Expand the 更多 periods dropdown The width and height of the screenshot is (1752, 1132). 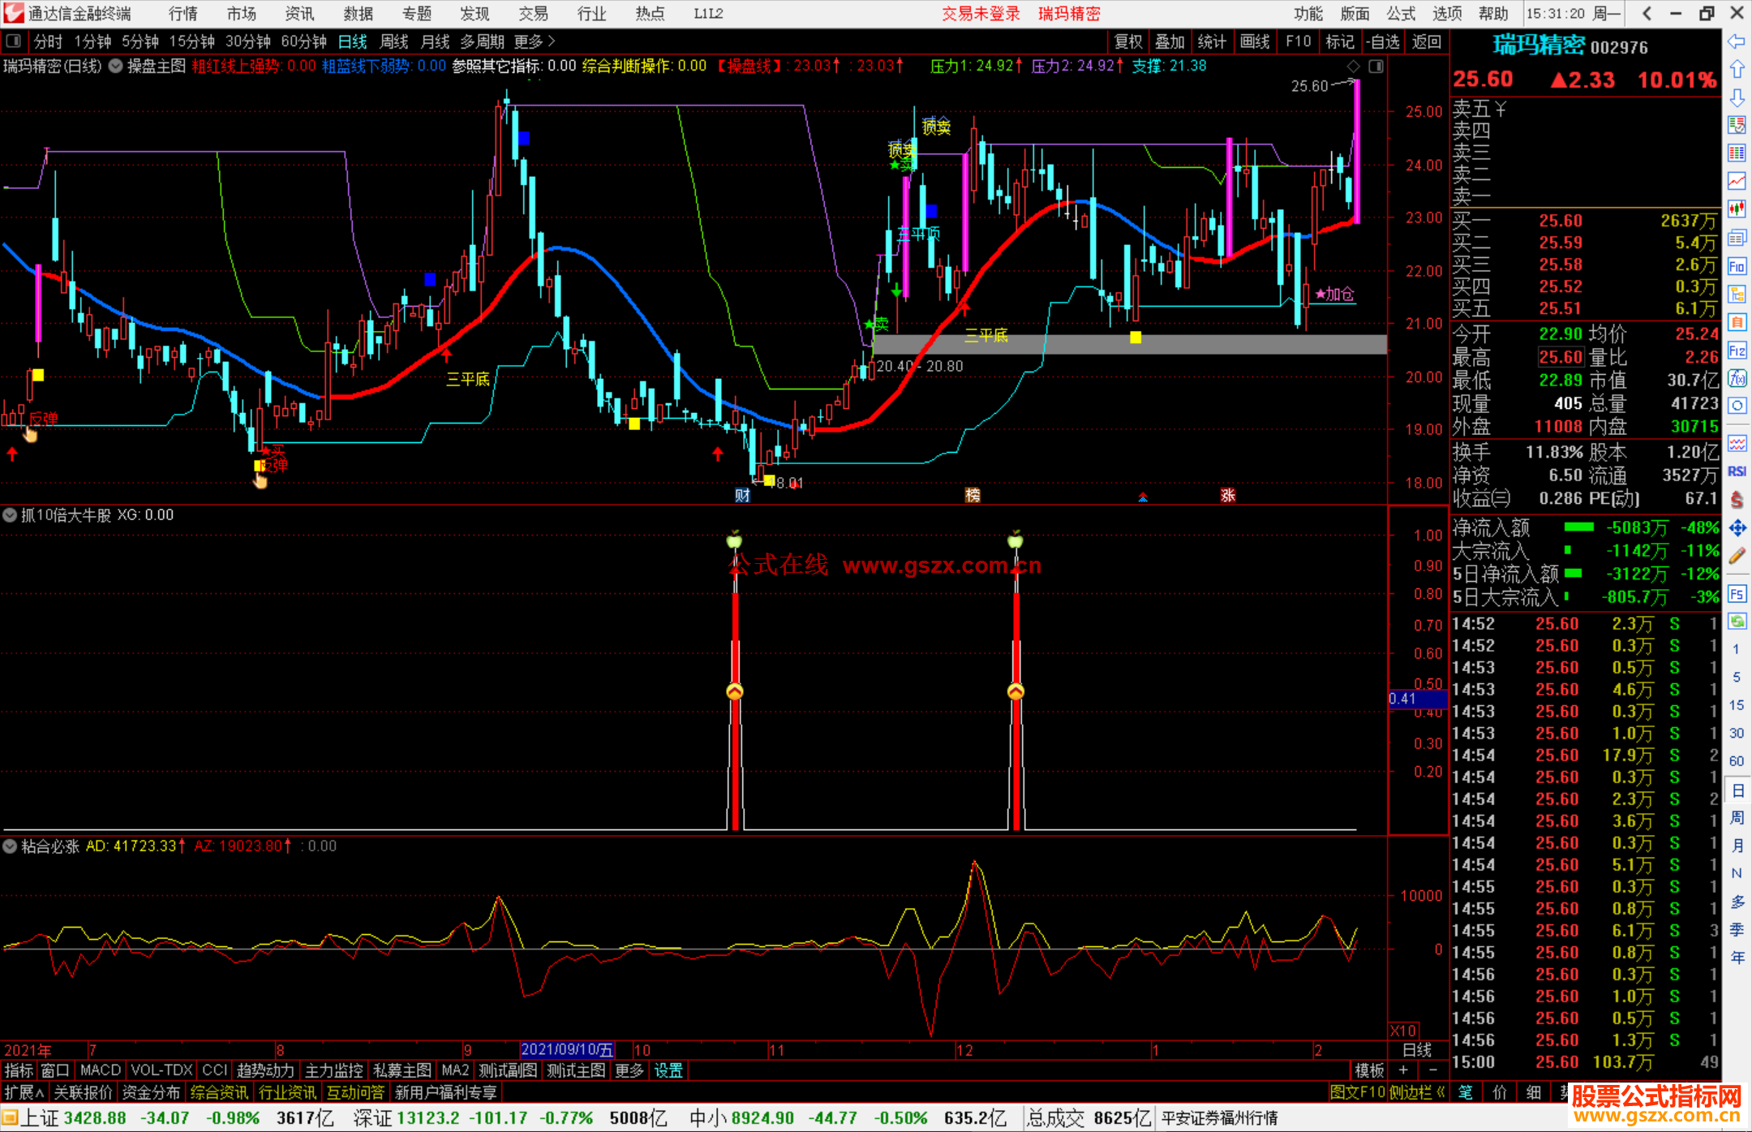pyautogui.click(x=535, y=41)
